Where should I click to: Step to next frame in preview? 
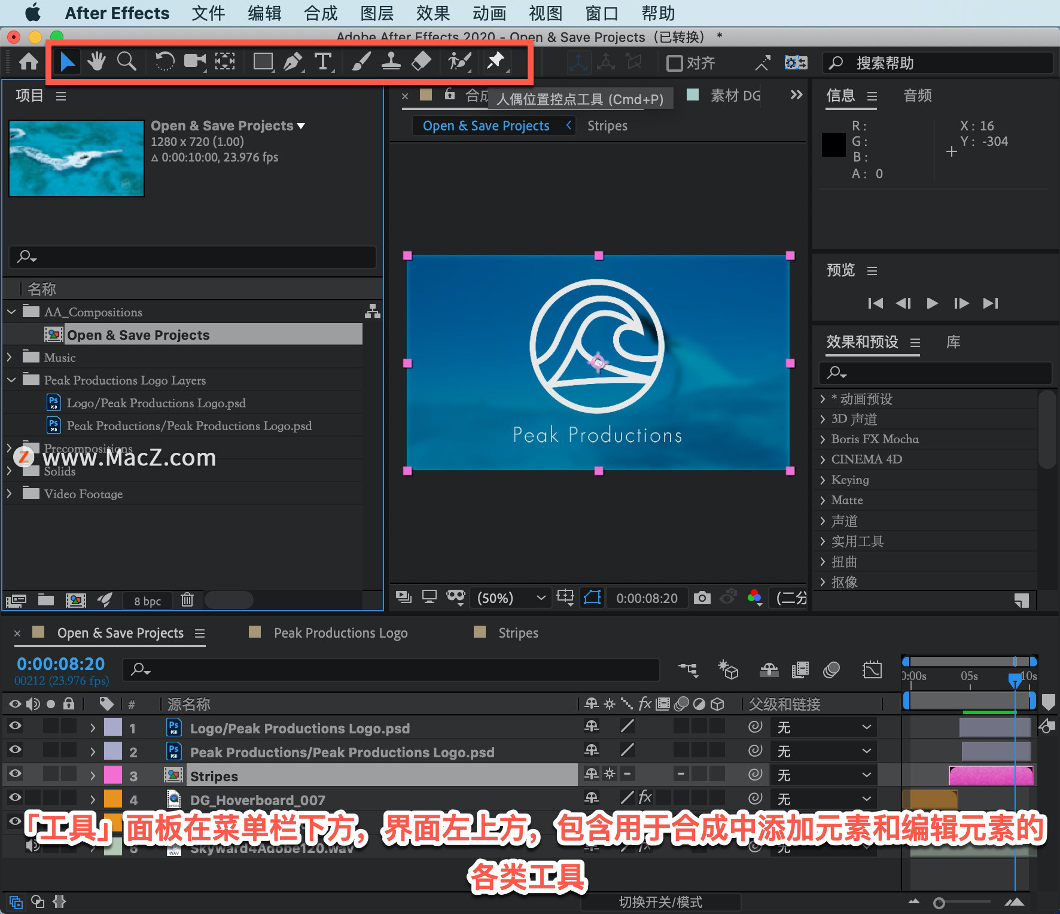click(961, 303)
